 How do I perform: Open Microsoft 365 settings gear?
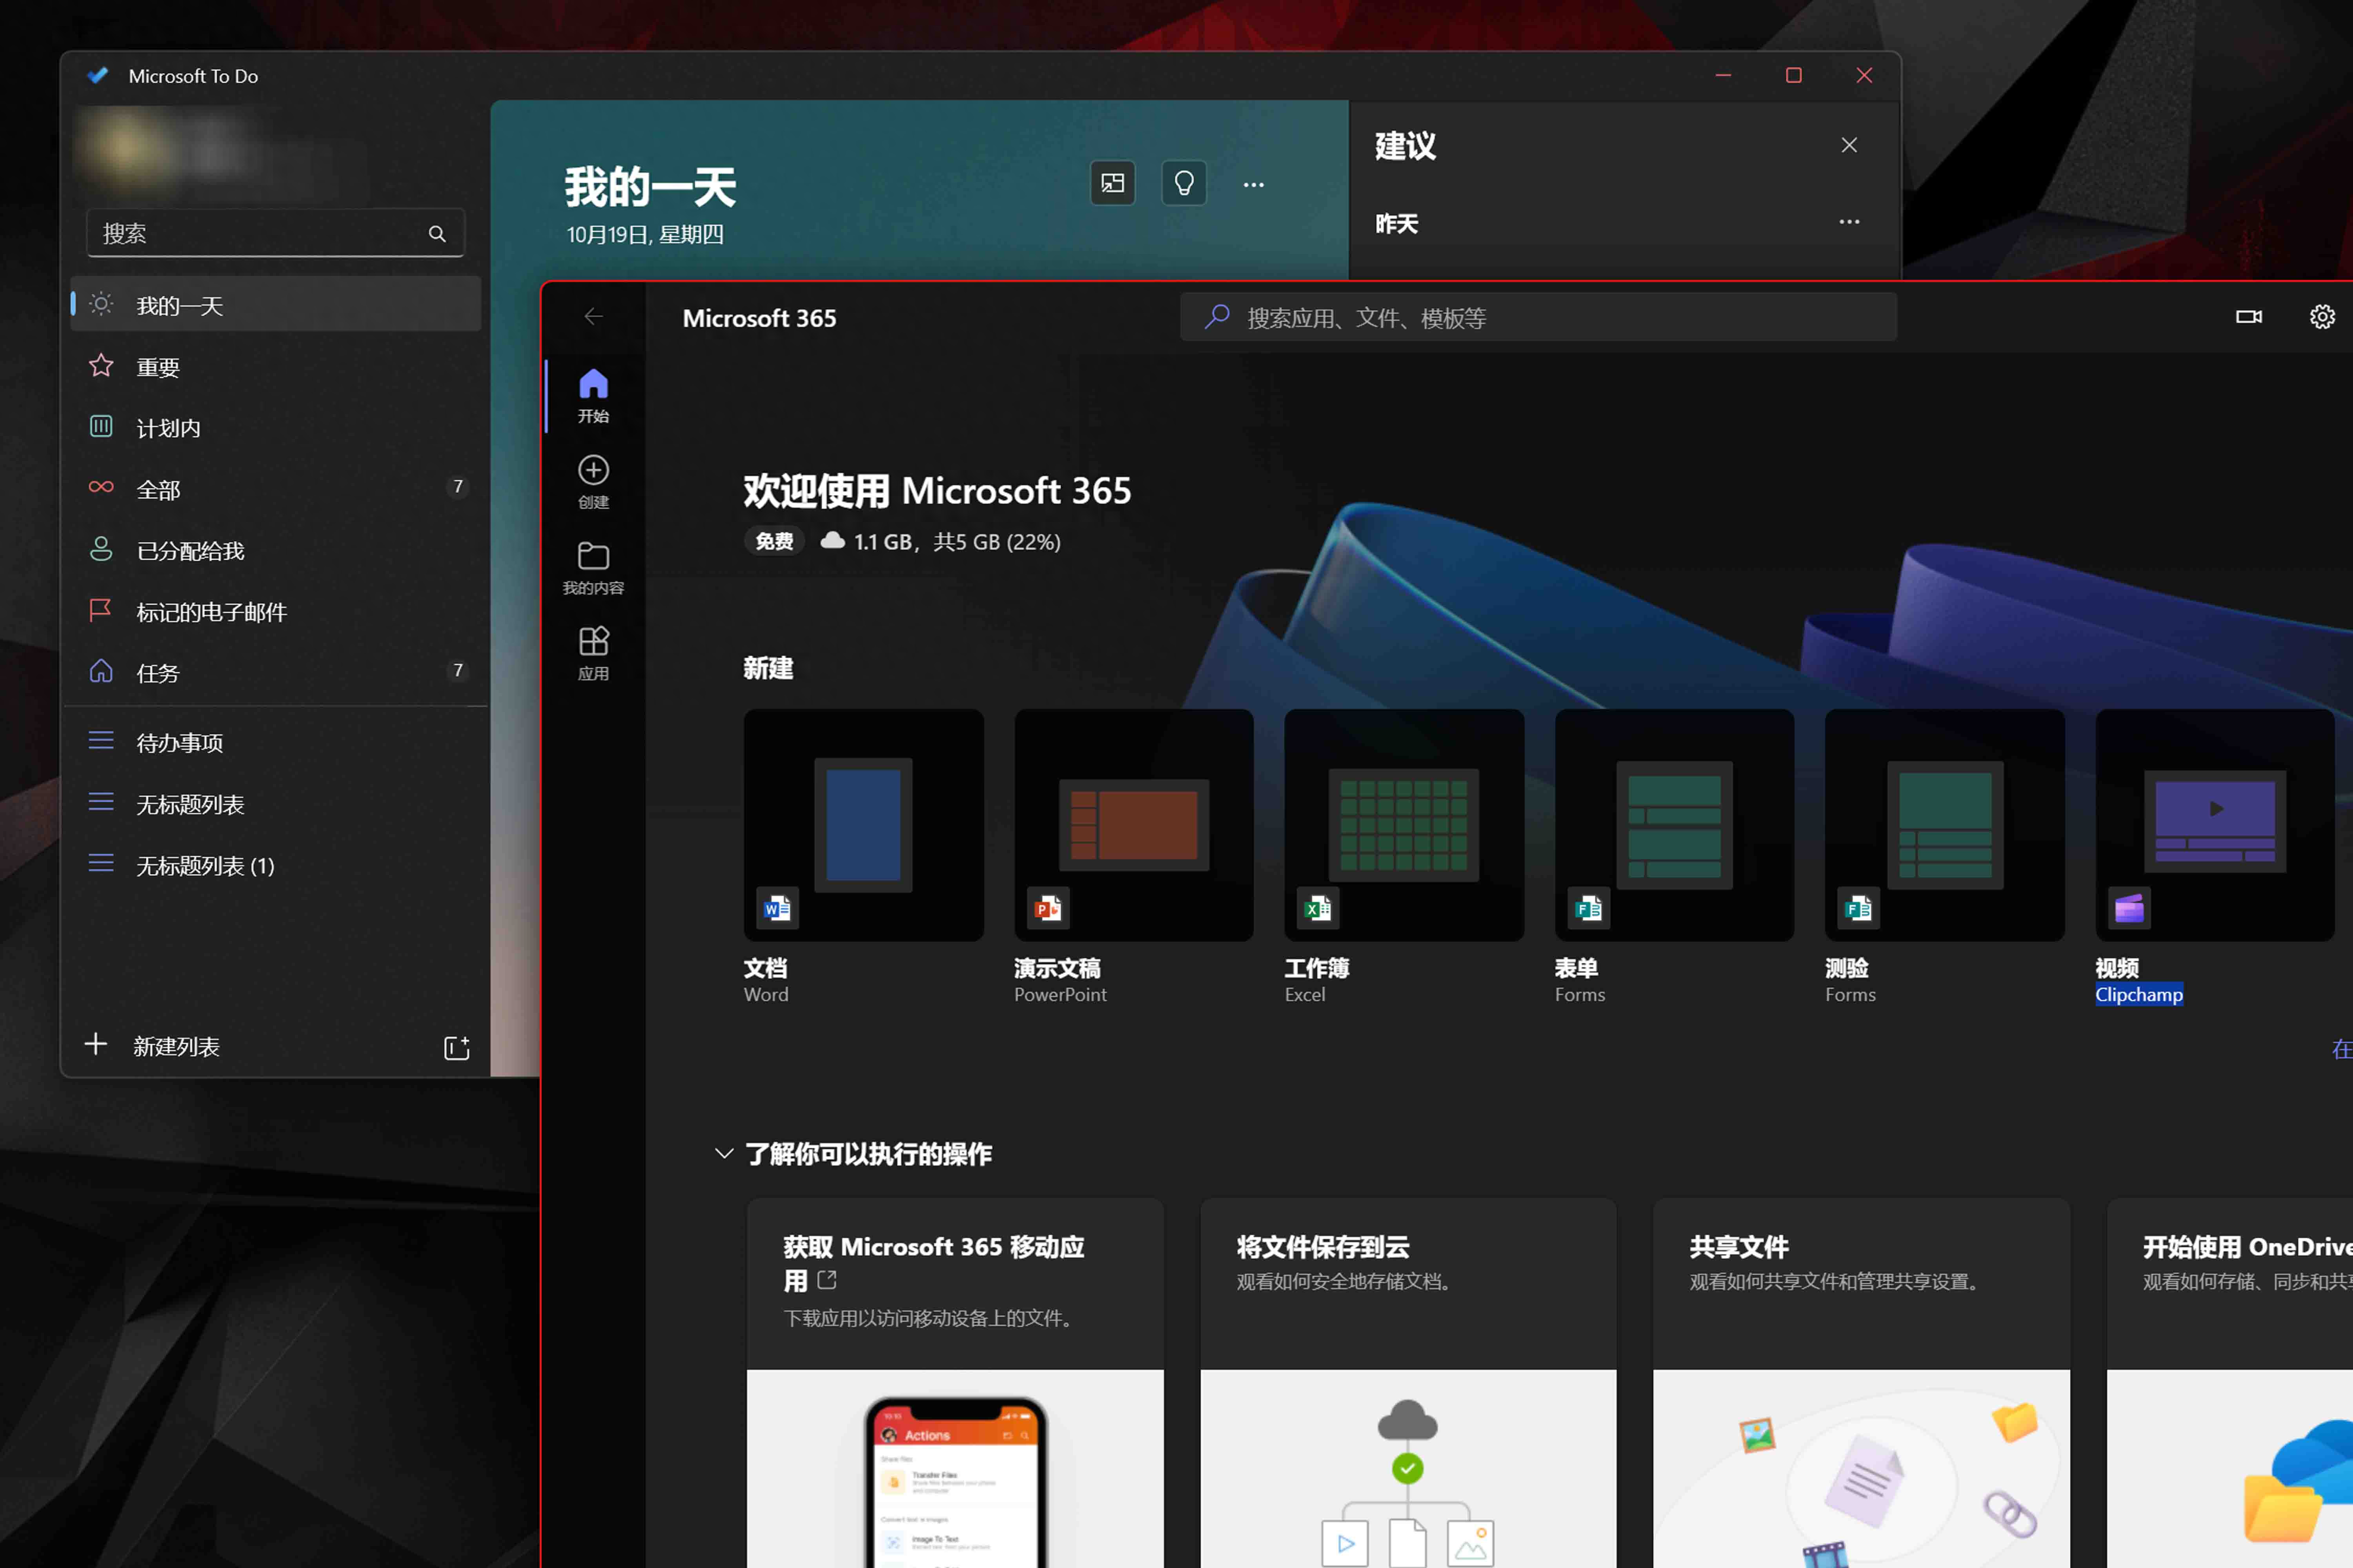tap(2321, 317)
